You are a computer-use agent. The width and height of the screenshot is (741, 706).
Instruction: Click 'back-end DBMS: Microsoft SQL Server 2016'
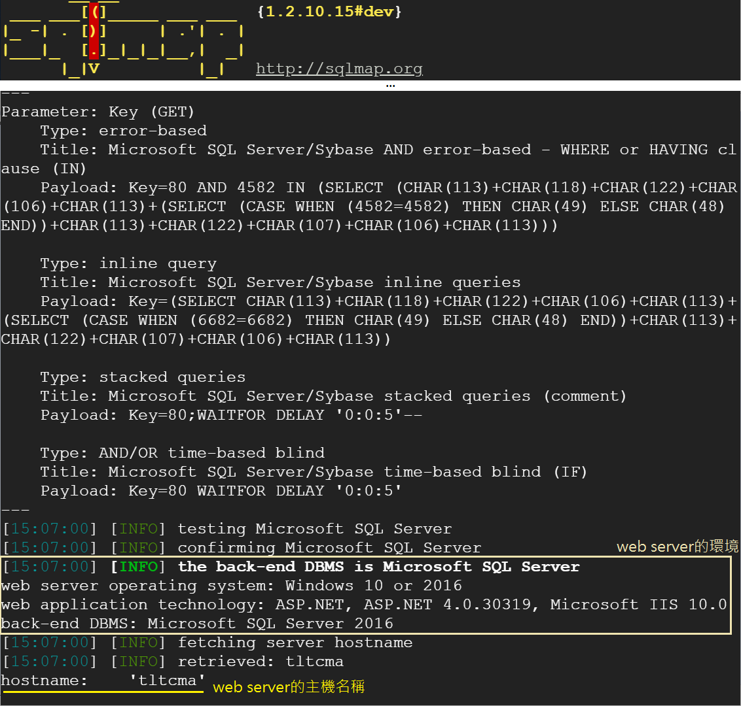[x=197, y=624]
